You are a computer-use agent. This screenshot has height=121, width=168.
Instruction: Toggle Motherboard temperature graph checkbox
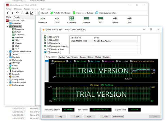[x=52, y=61]
